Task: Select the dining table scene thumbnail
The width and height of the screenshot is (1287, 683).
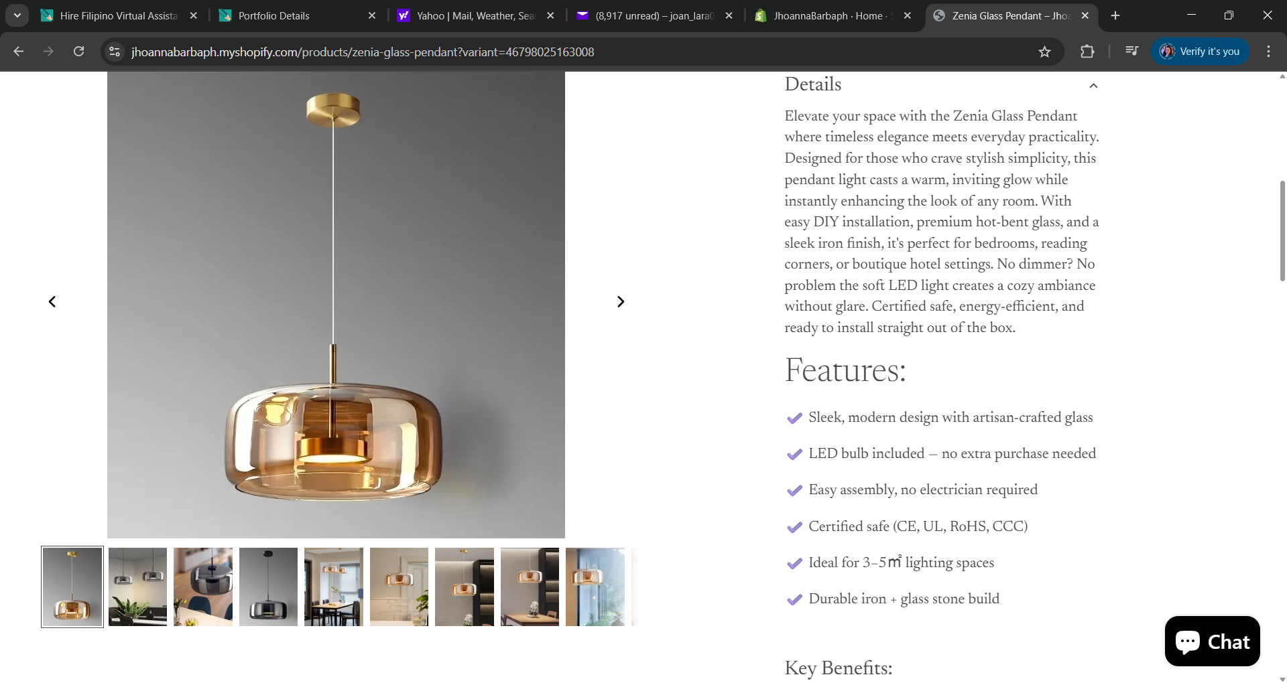Action: point(333,587)
